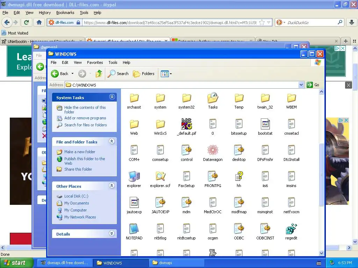Open the View menu in WINDOWS explorer

(78, 62)
